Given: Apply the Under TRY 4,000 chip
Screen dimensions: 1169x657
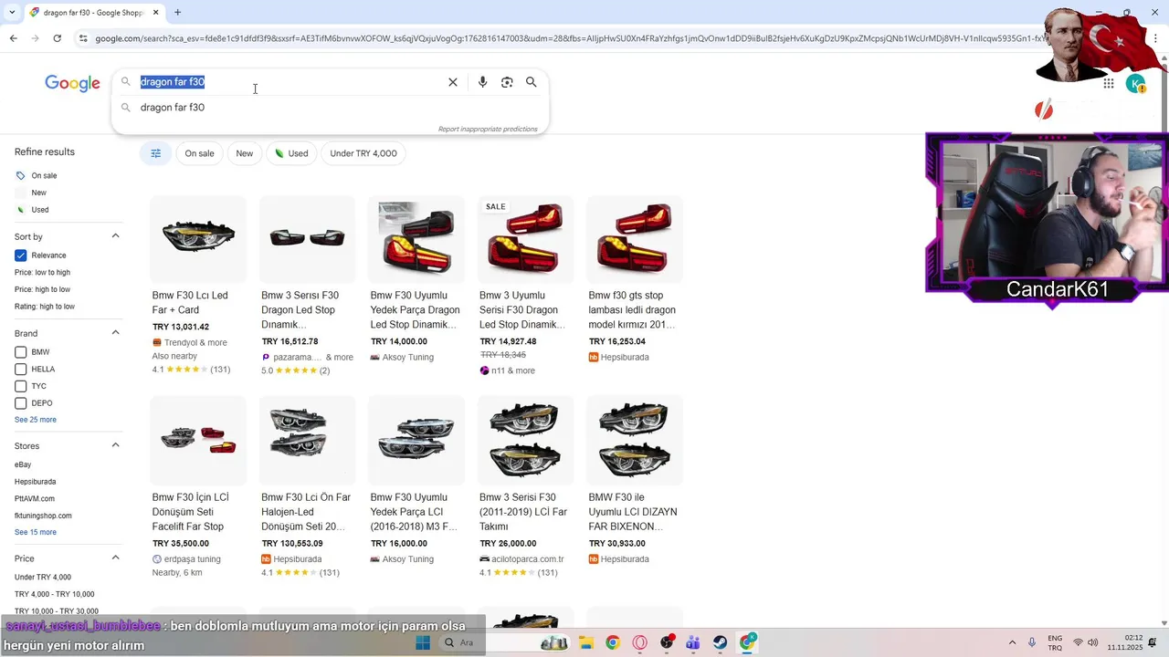Looking at the screenshot, I should click(363, 153).
